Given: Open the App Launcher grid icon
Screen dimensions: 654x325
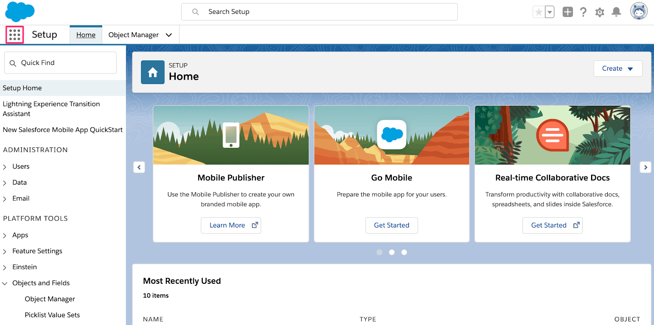Looking at the screenshot, I should [15, 35].
